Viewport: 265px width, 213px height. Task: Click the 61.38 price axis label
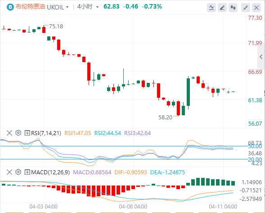pyautogui.click(x=255, y=100)
